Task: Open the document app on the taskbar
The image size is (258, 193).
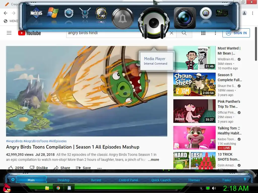Action: click(69, 188)
